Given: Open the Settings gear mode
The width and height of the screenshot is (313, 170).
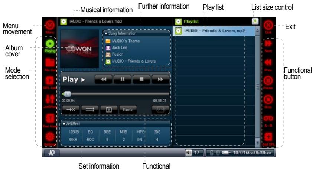Looking at the screenshot, I should pyautogui.click(x=50, y=137).
